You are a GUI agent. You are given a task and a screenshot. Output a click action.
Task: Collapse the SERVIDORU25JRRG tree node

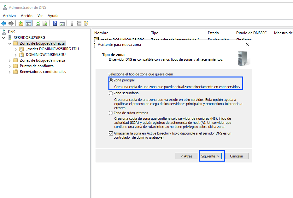click(3, 38)
